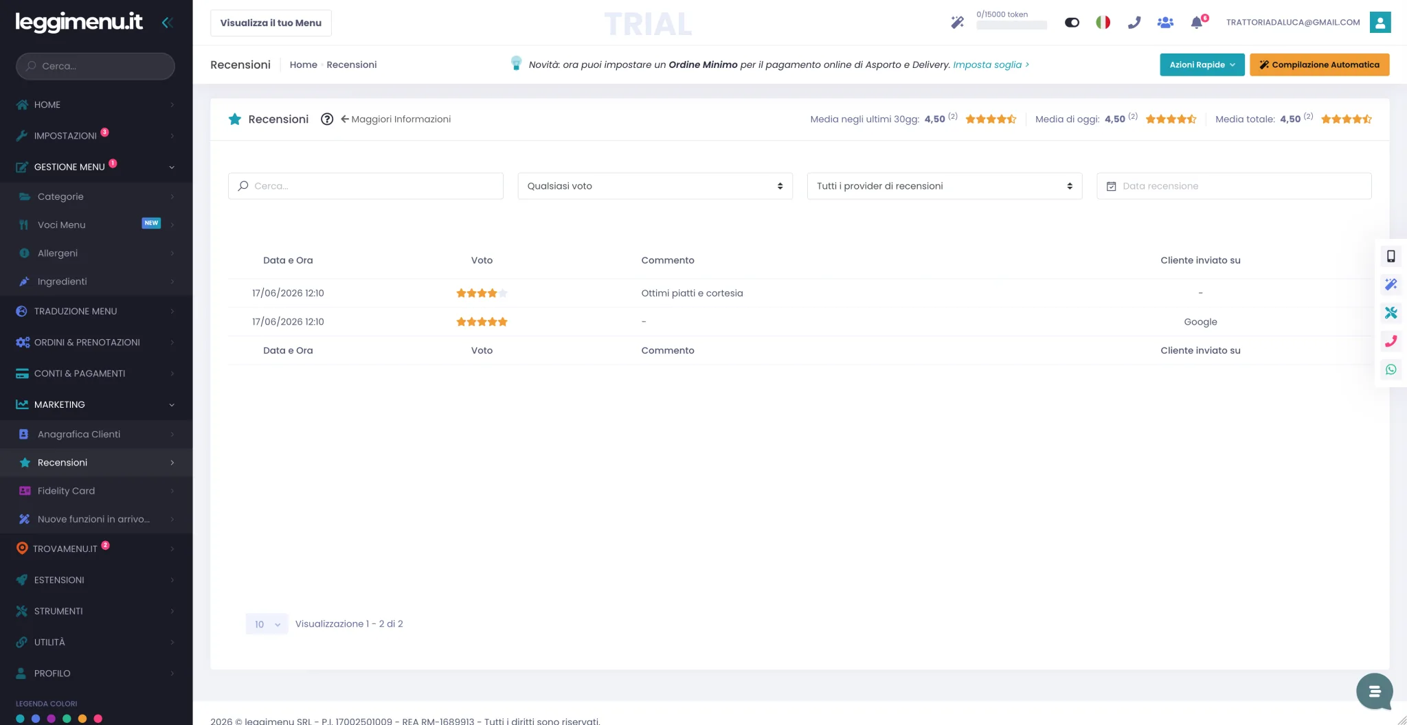Viewport: 1407px width, 725px height.
Task: Click the phone icon in top bar
Action: (1134, 23)
